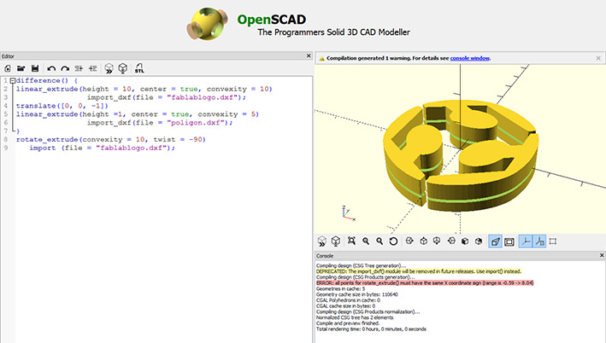Click the OpenSCAD logo image

pyautogui.click(x=208, y=24)
